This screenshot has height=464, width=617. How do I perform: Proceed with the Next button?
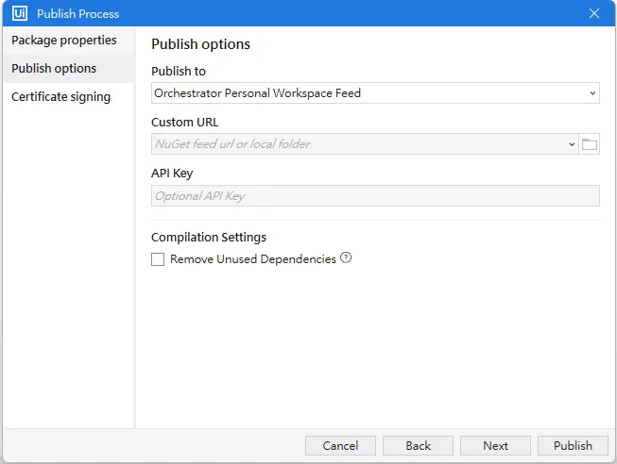[495, 446]
